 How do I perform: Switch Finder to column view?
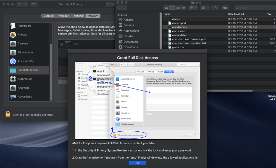point(178,8)
